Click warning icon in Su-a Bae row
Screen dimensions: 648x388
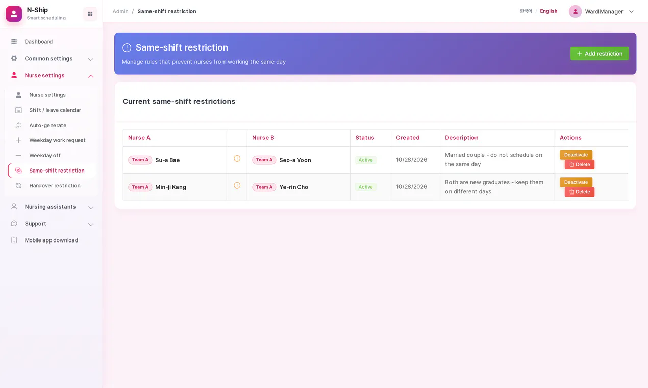[237, 159]
